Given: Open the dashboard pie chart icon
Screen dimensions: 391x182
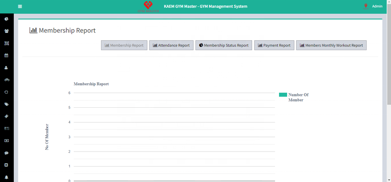Looking at the screenshot, I should point(7,19).
